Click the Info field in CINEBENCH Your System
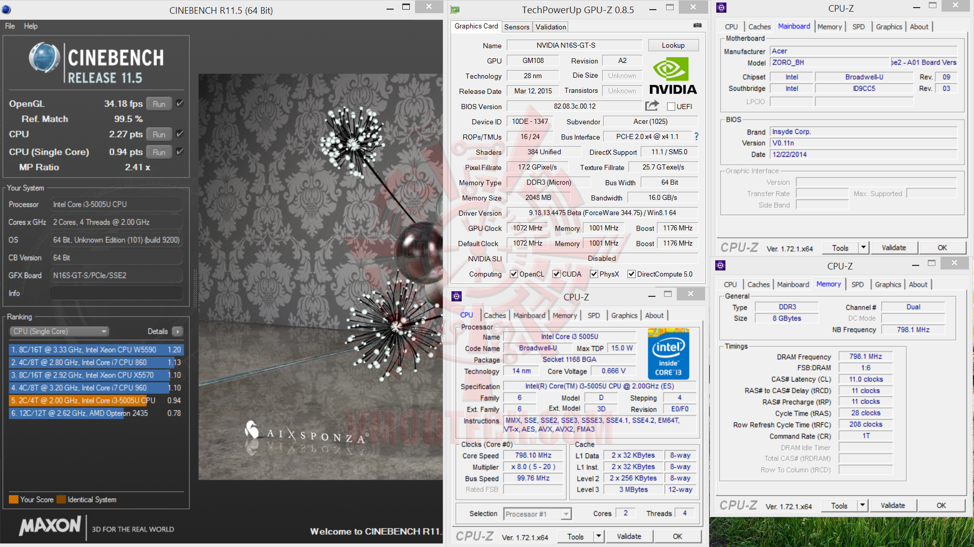Viewport: 974px width, 547px height. [x=116, y=293]
